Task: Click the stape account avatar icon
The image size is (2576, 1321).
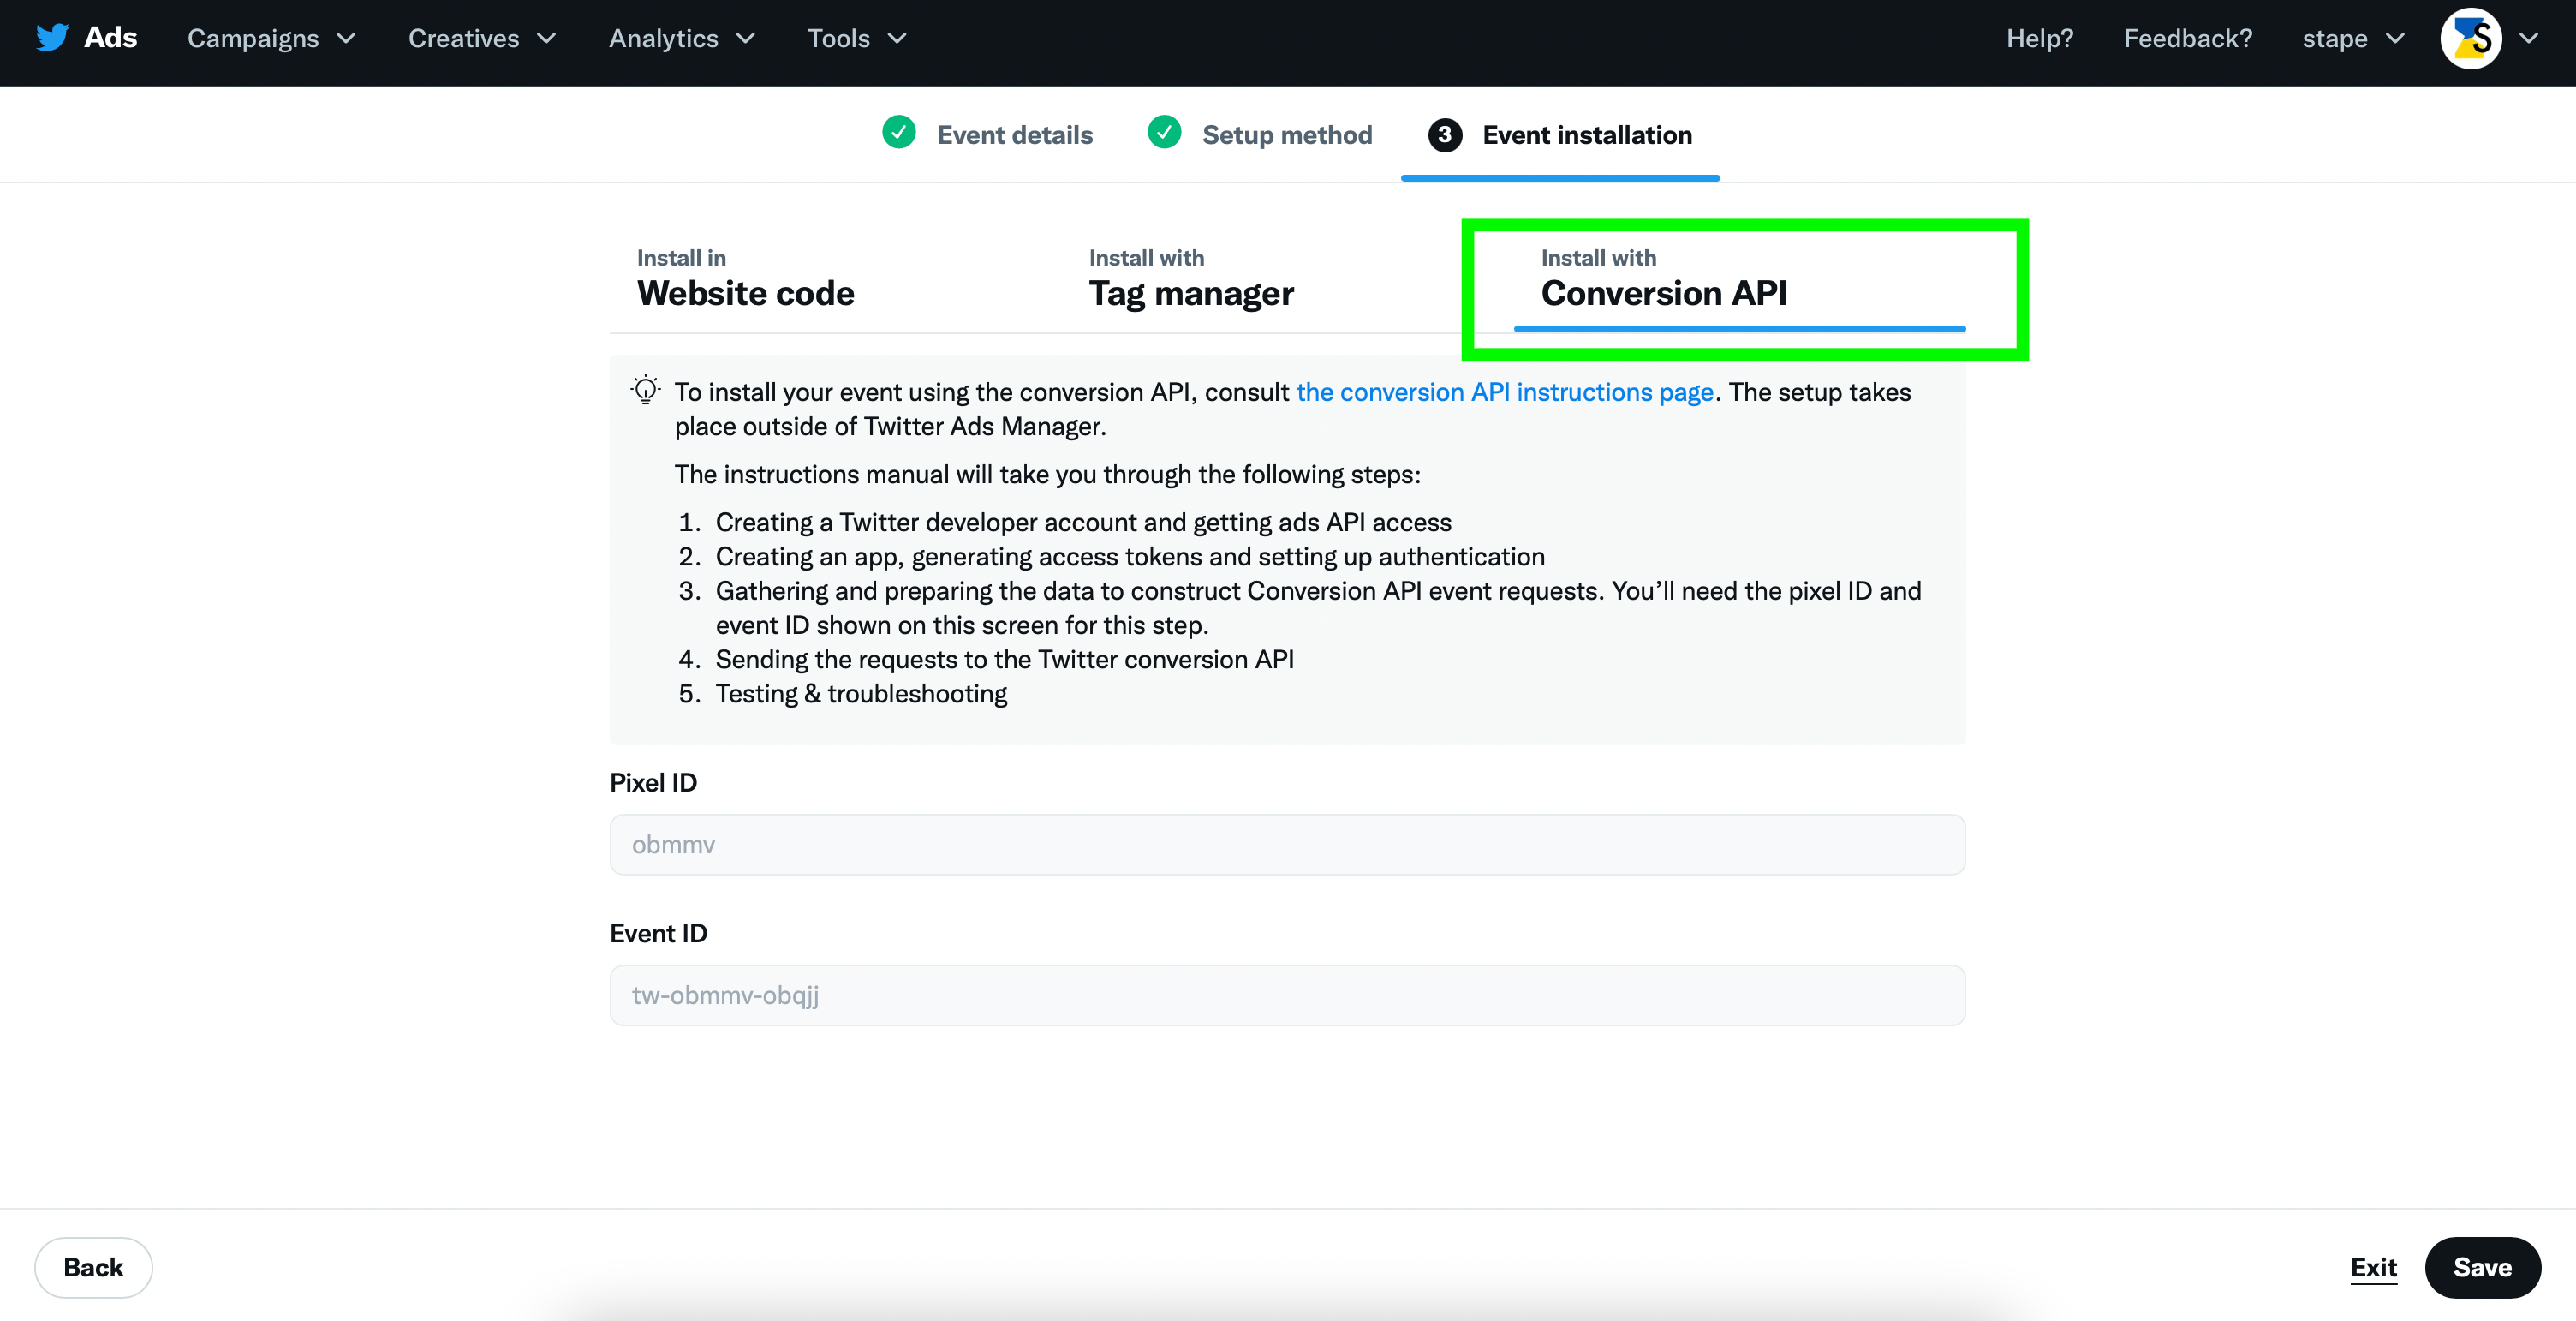Action: (2471, 38)
